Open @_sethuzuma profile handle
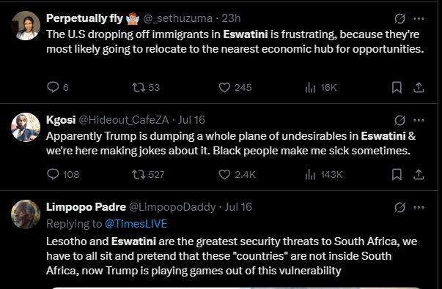Image resolution: width=442 pixels, height=289 pixels. (178, 18)
